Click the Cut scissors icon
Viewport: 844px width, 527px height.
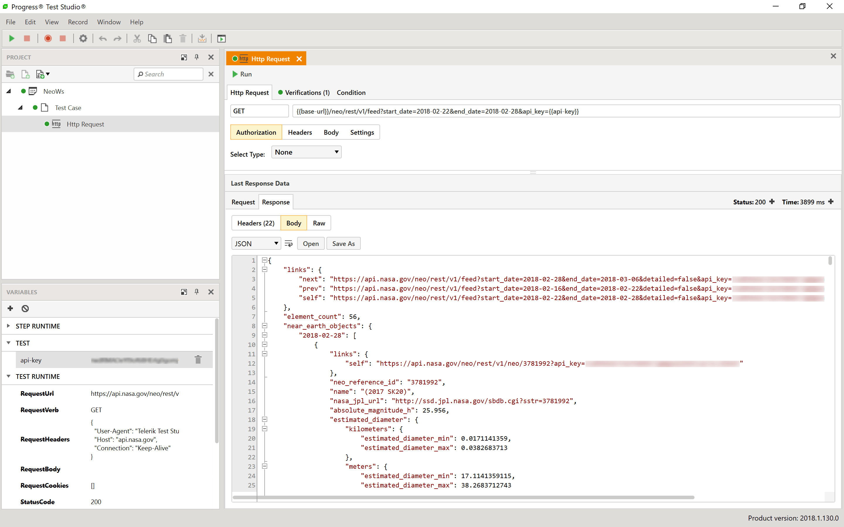coord(137,38)
